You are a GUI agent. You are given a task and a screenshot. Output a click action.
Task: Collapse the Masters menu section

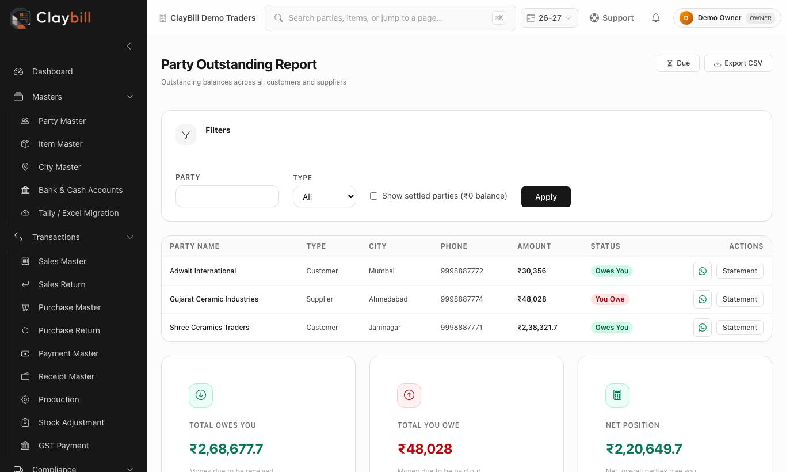(74, 97)
